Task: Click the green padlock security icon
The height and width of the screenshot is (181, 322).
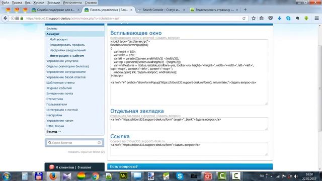Action: (22, 18)
